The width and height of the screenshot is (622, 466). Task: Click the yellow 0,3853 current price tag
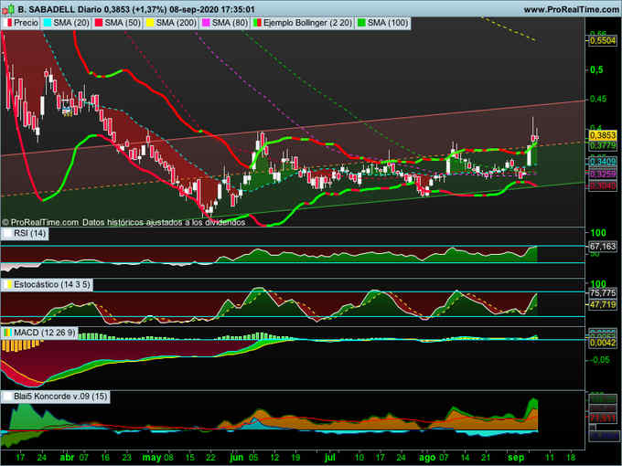tap(602, 134)
